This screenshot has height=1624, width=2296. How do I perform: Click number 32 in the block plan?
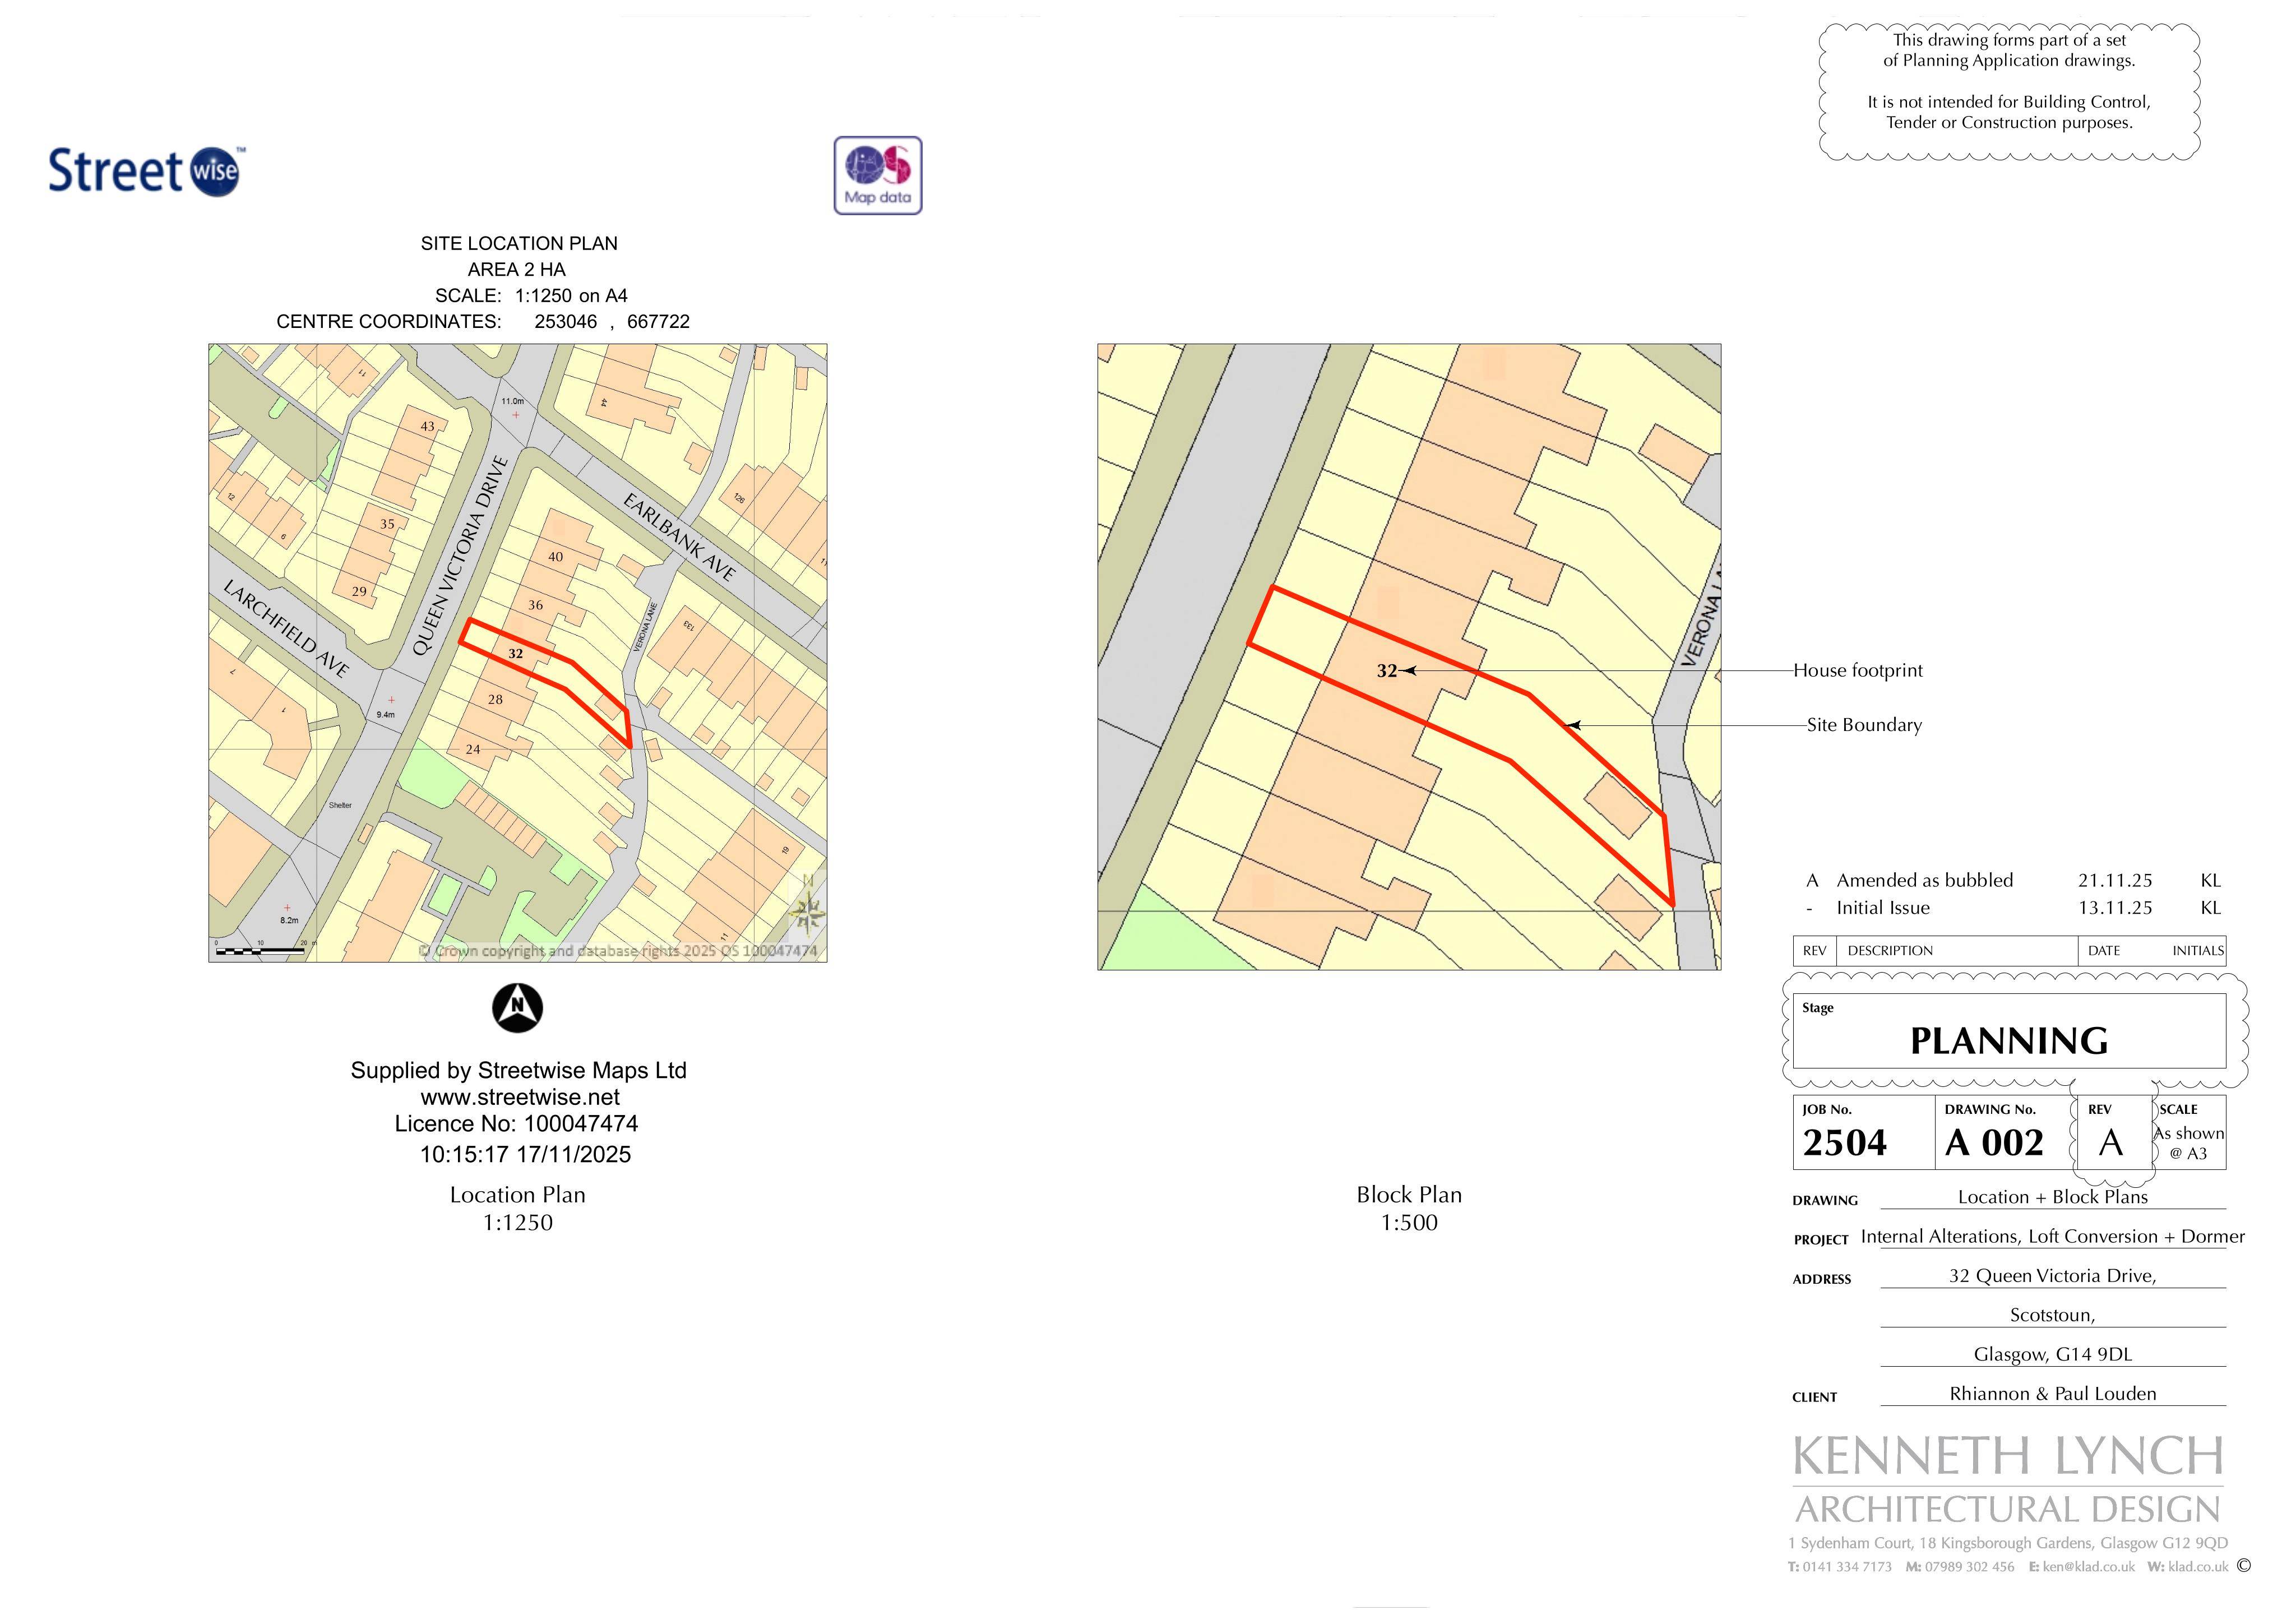(1386, 671)
